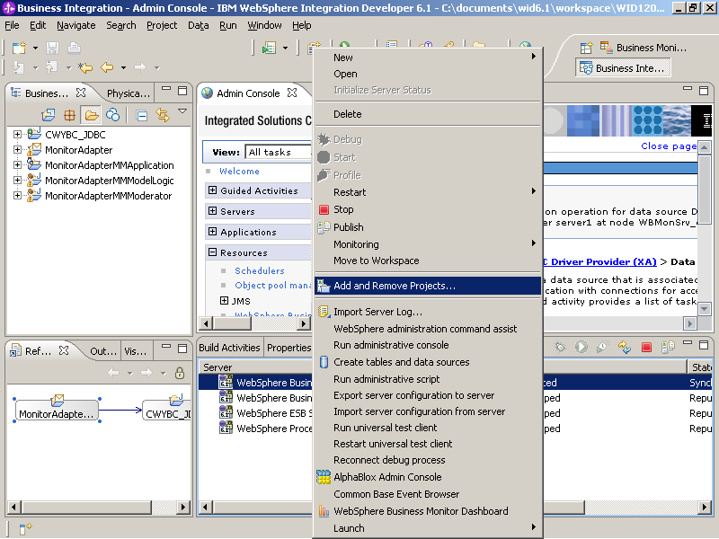This screenshot has height=539, width=719.
Task: Switch to the Outline tab
Action: click(103, 351)
